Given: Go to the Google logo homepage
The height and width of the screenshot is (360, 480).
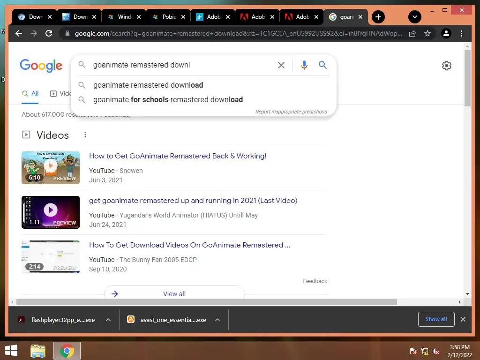Looking at the screenshot, I should coord(41,66).
